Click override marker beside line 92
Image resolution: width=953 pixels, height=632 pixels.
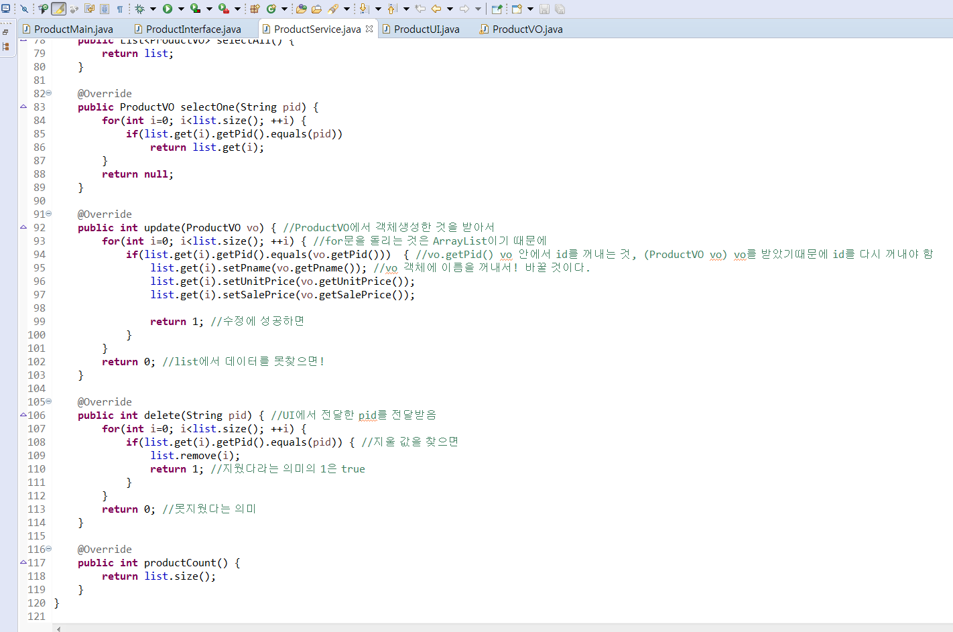[x=23, y=227]
